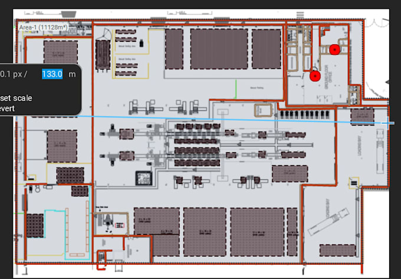Click the 'GROUND FLOOR OFFICE' room label
Screen dimensions: 401x279
tap(328, 77)
